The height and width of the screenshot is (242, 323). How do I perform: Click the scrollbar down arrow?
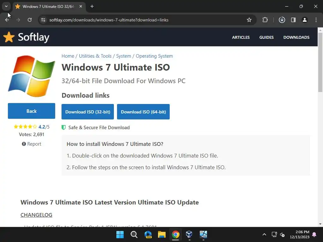point(320,224)
